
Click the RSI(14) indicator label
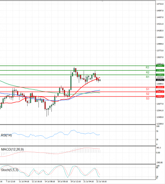(x=6, y=135)
